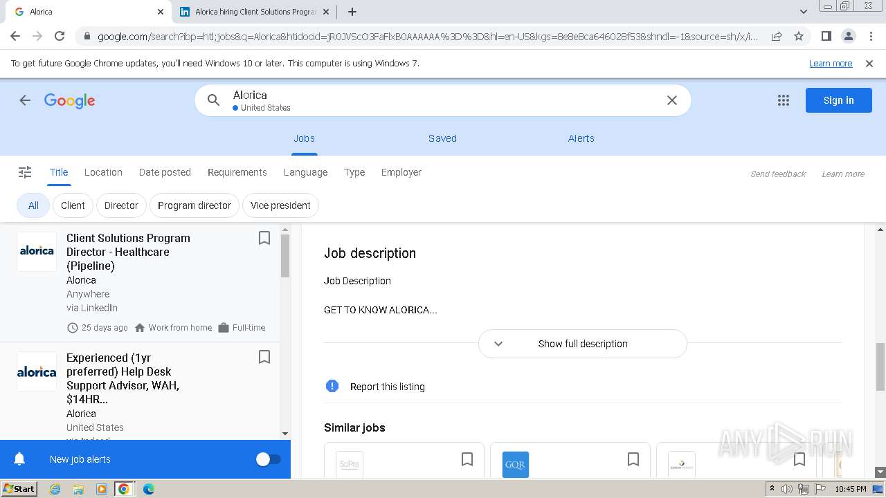Go back using the browser back arrow
Viewport: 886px width, 498px height.
(x=15, y=36)
